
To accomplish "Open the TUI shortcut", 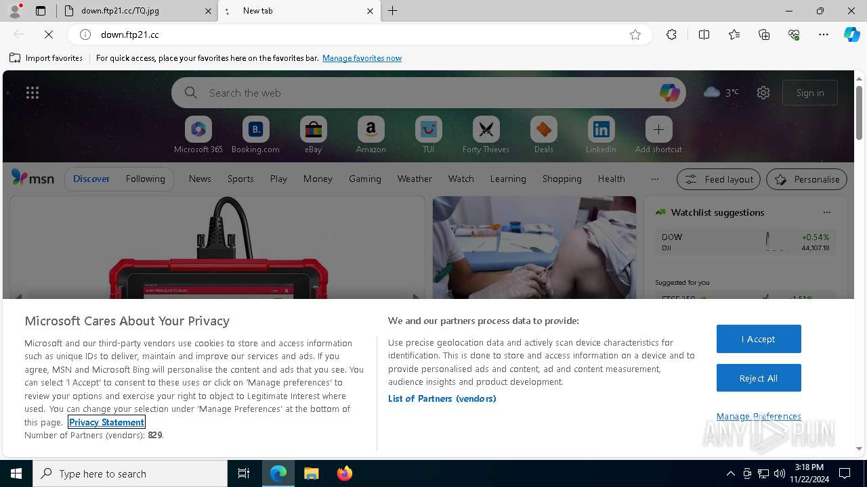I will [428, 135].
